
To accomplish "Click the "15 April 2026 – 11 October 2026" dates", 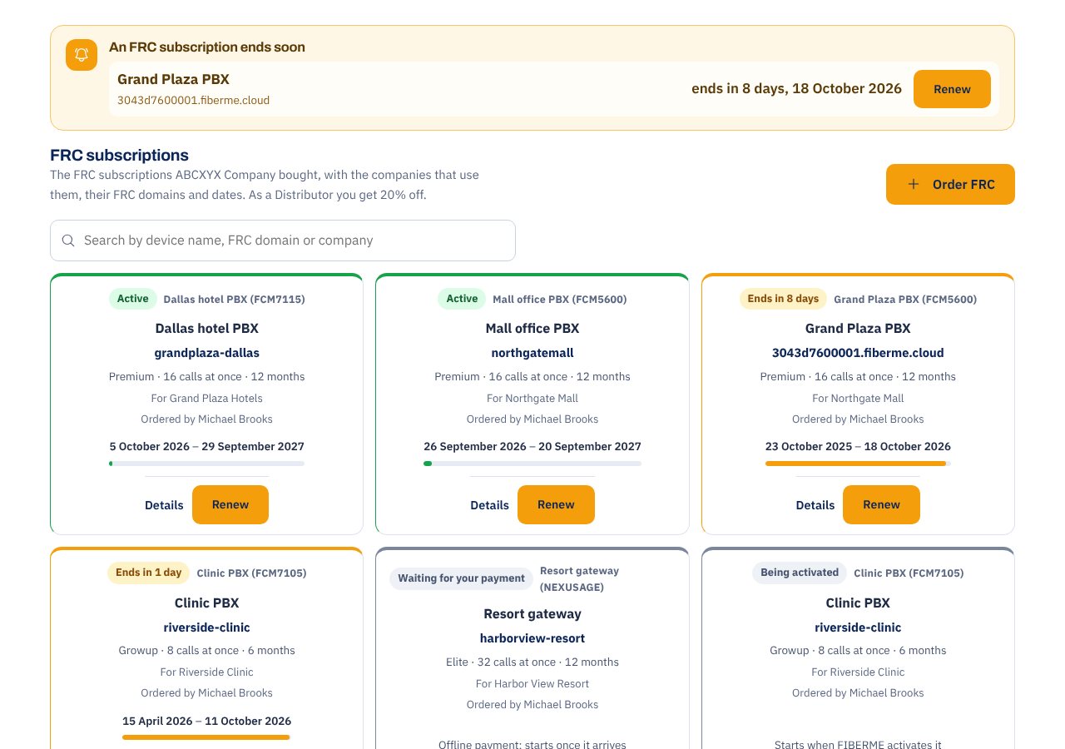I will (x=206, y=721).
